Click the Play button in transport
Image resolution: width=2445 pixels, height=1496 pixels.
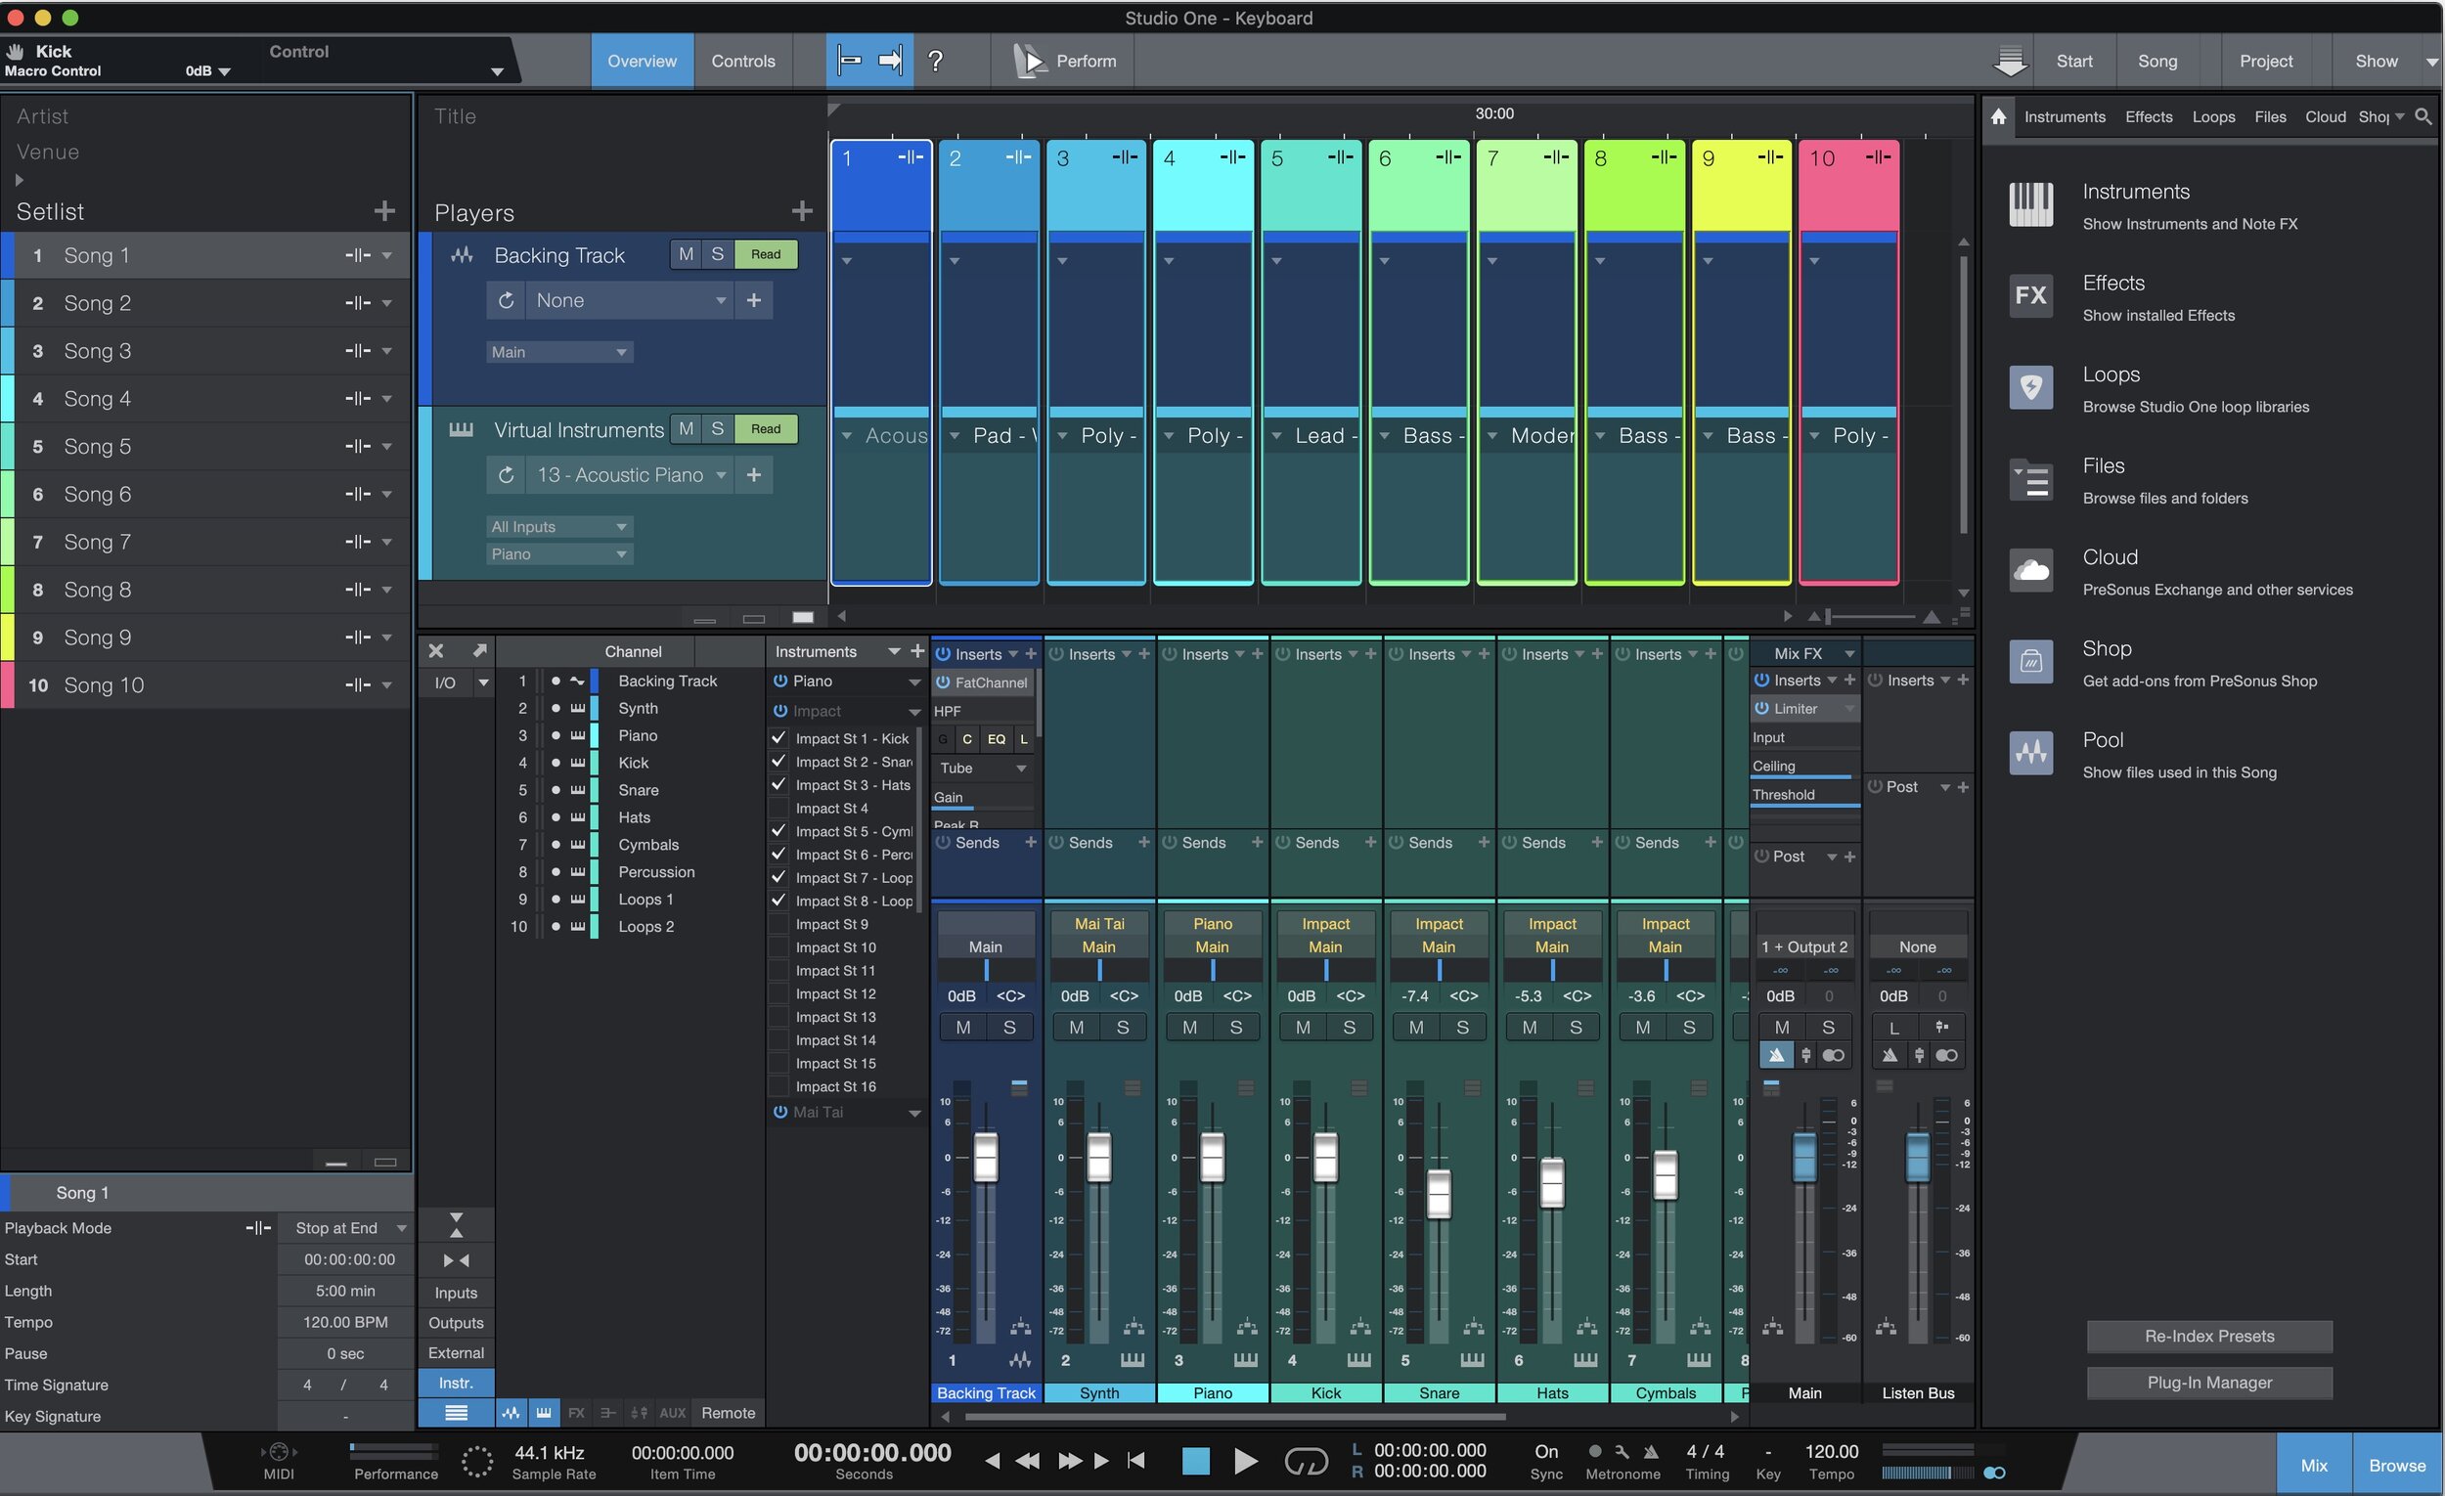tap(1245, 1460)
